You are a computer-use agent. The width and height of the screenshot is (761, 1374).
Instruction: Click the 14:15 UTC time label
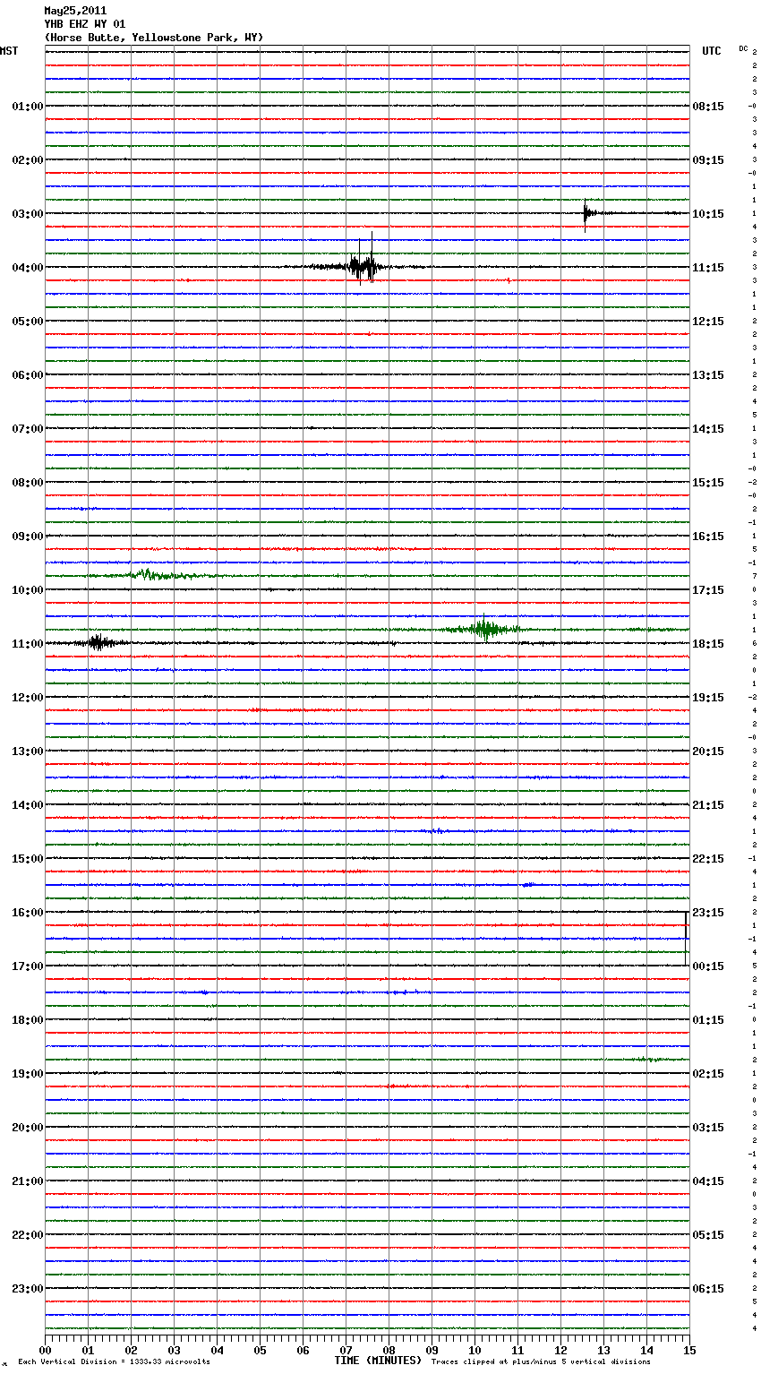click(708, 429)
